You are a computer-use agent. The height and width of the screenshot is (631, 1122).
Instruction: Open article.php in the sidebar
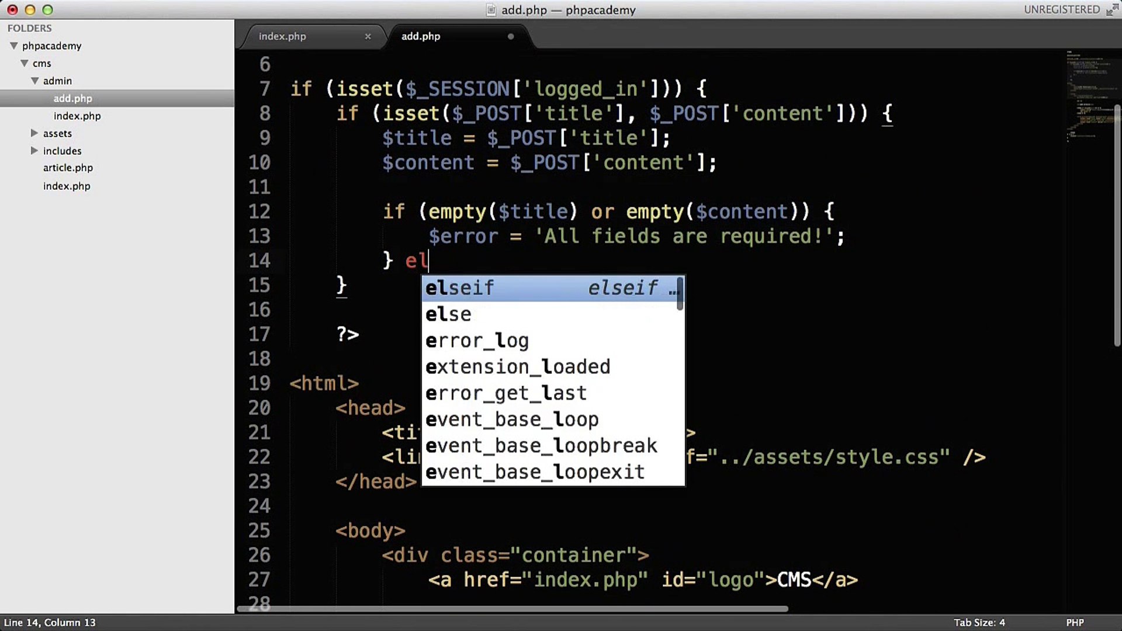[68, 168]
